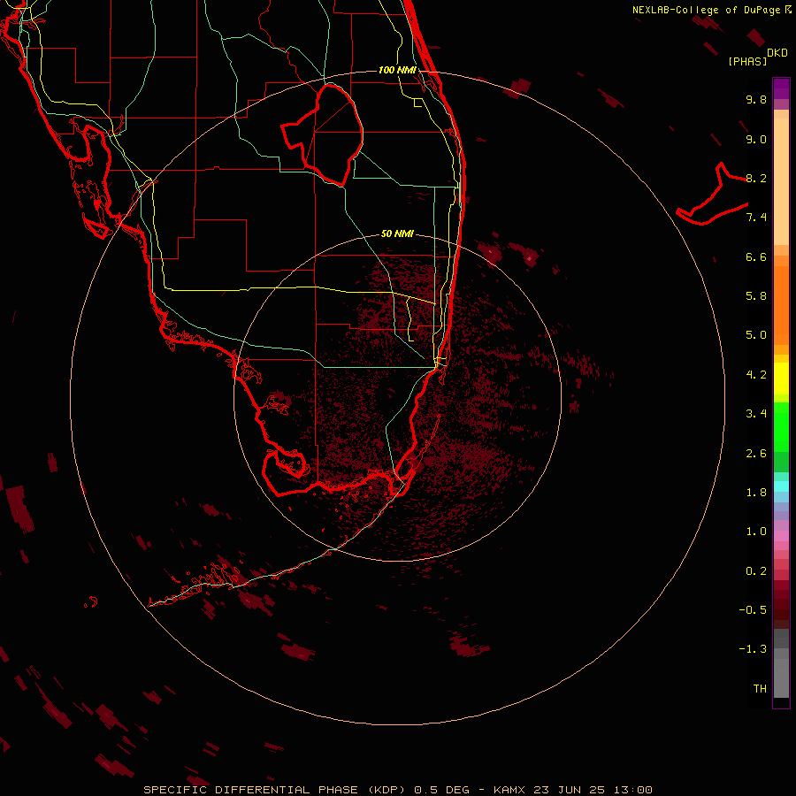Pick the pink color band beside 1.0

[x=781, y=536]
